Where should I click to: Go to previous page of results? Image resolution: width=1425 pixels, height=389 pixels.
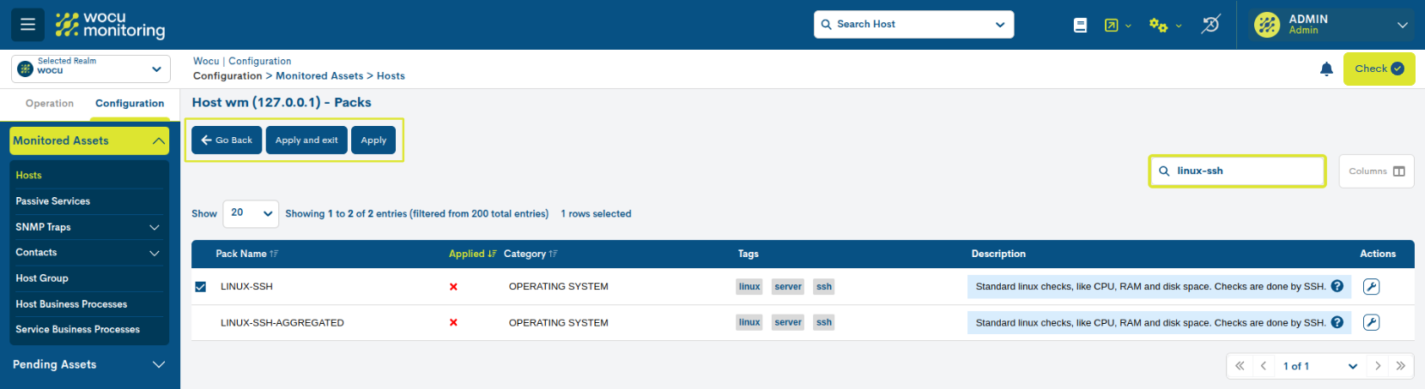point(1264,366)
